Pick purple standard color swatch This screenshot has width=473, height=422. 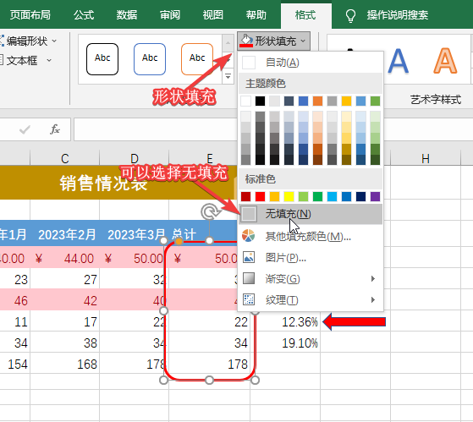click(x=375, y=196)
